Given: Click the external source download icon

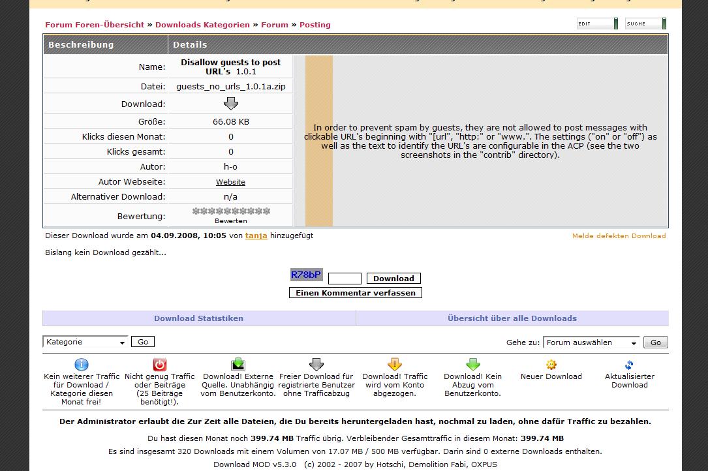Looking at the screenshot, I should 238,365.
